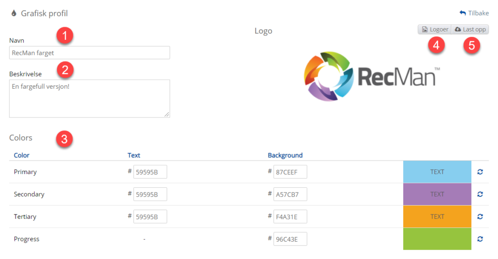
Task: Open the Logoer button
Action: pyautogui.click(x=435, y=30)
